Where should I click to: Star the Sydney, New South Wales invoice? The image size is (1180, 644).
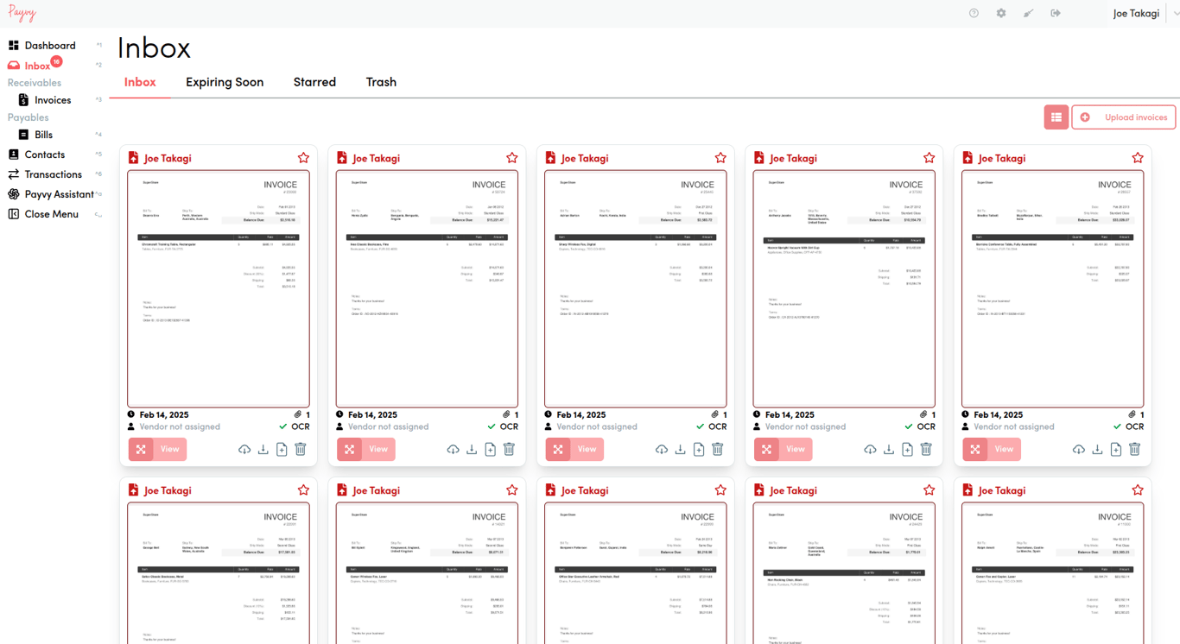click(303, 490)
